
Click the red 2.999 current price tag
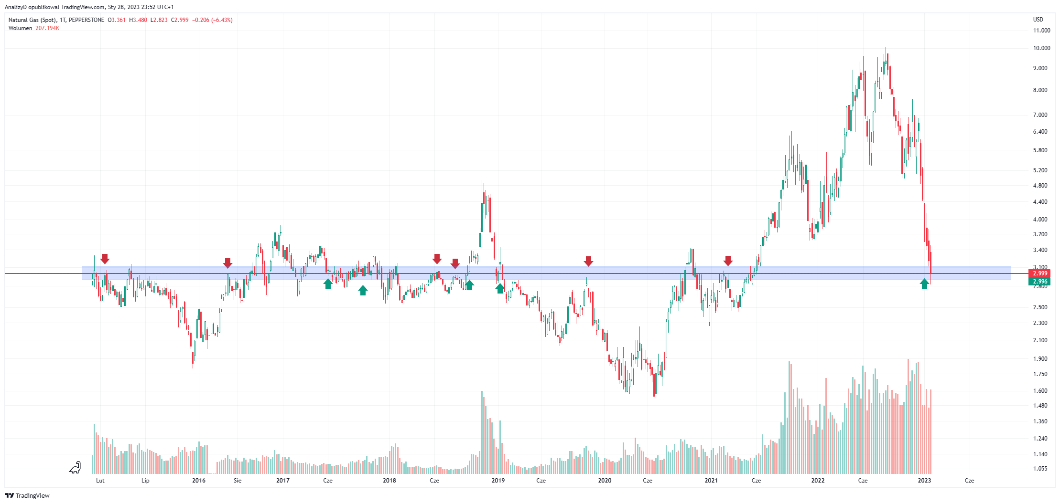click(x=1040, y=273)
